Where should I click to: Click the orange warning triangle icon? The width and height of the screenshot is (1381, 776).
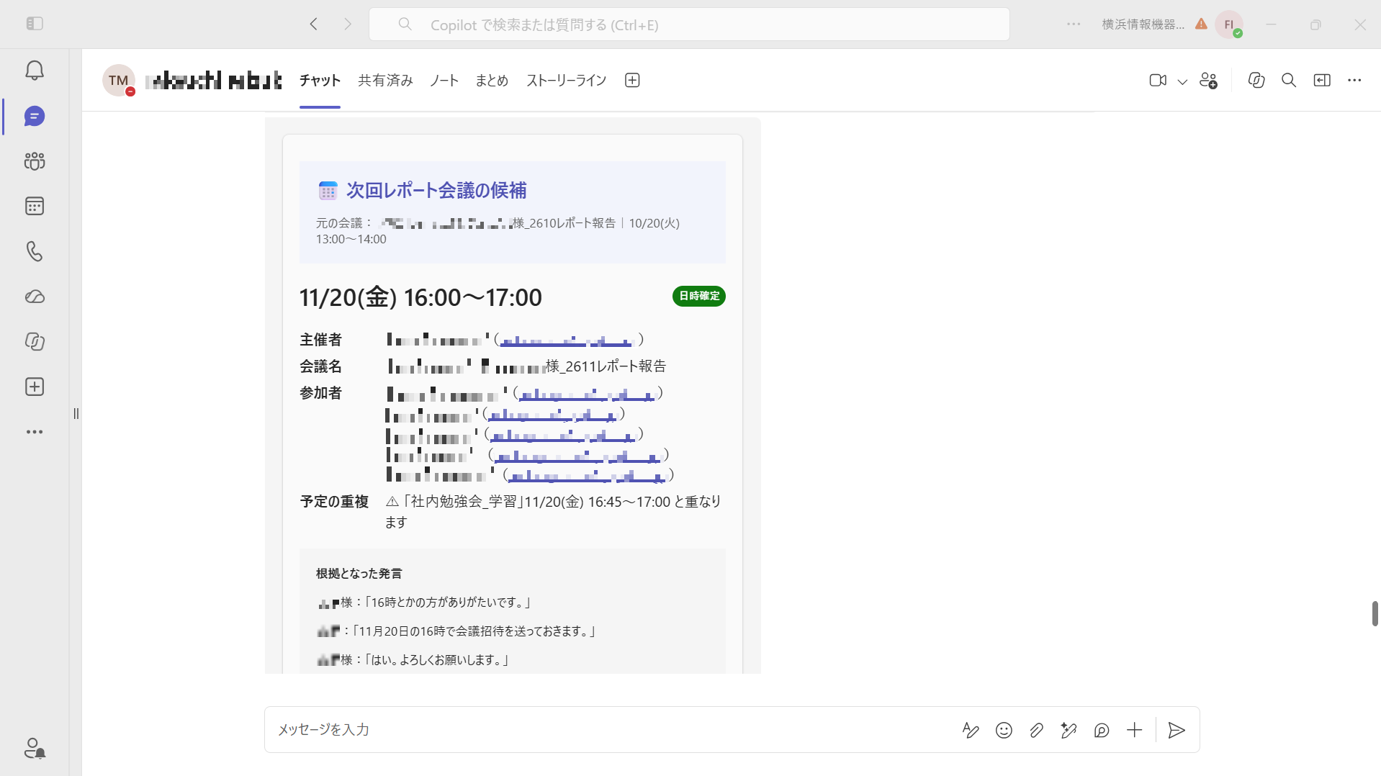1201,24
